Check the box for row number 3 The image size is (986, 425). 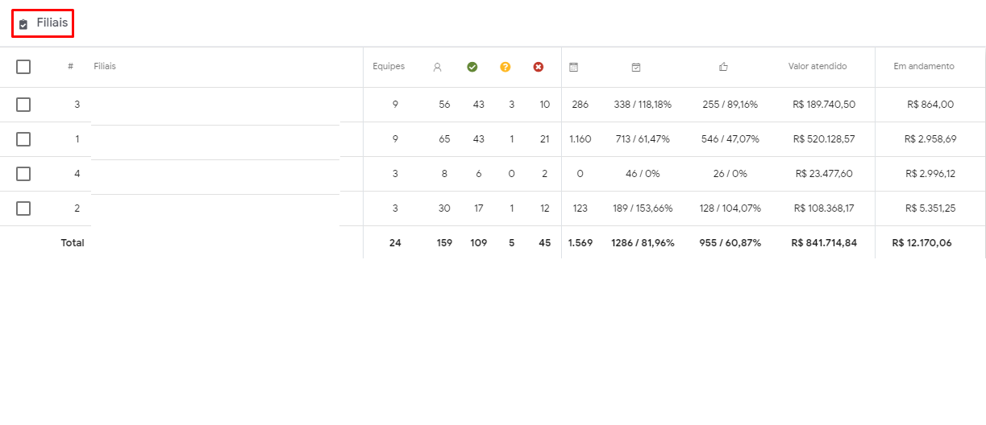[23, 105]
